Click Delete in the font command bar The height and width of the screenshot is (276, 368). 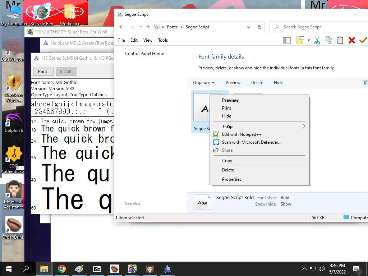pyautogui.click(x=257, y=83)
